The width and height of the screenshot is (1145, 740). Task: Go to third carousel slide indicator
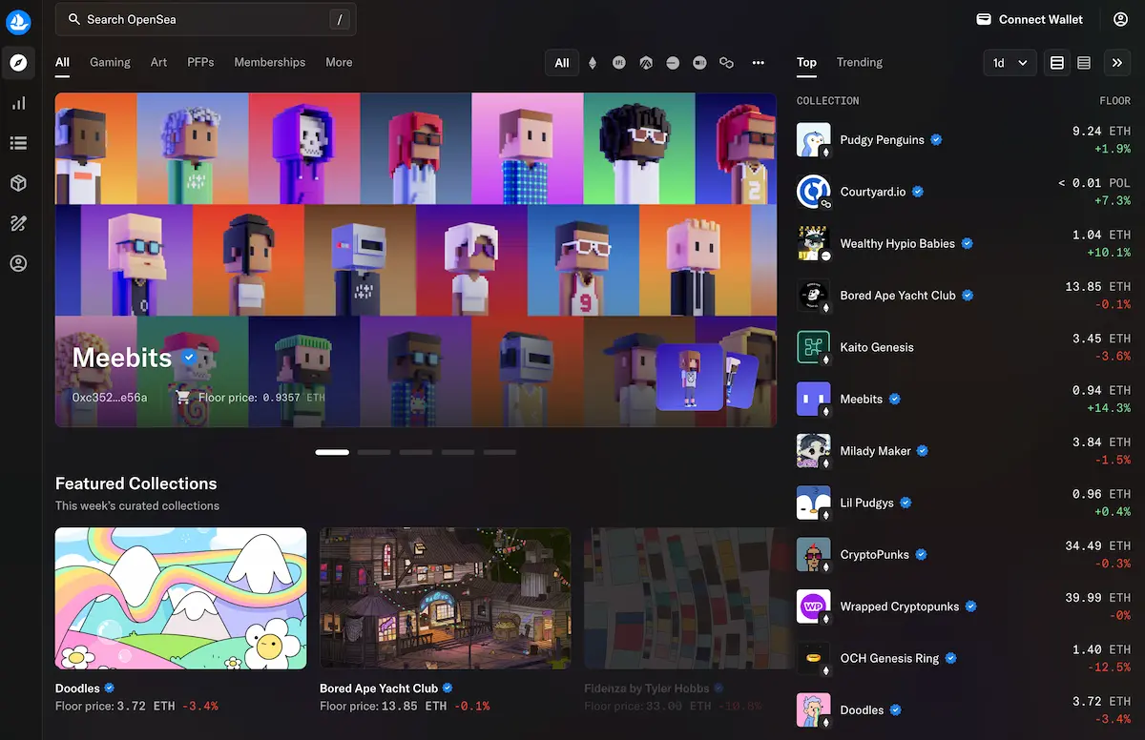click(x=416, y=452)
